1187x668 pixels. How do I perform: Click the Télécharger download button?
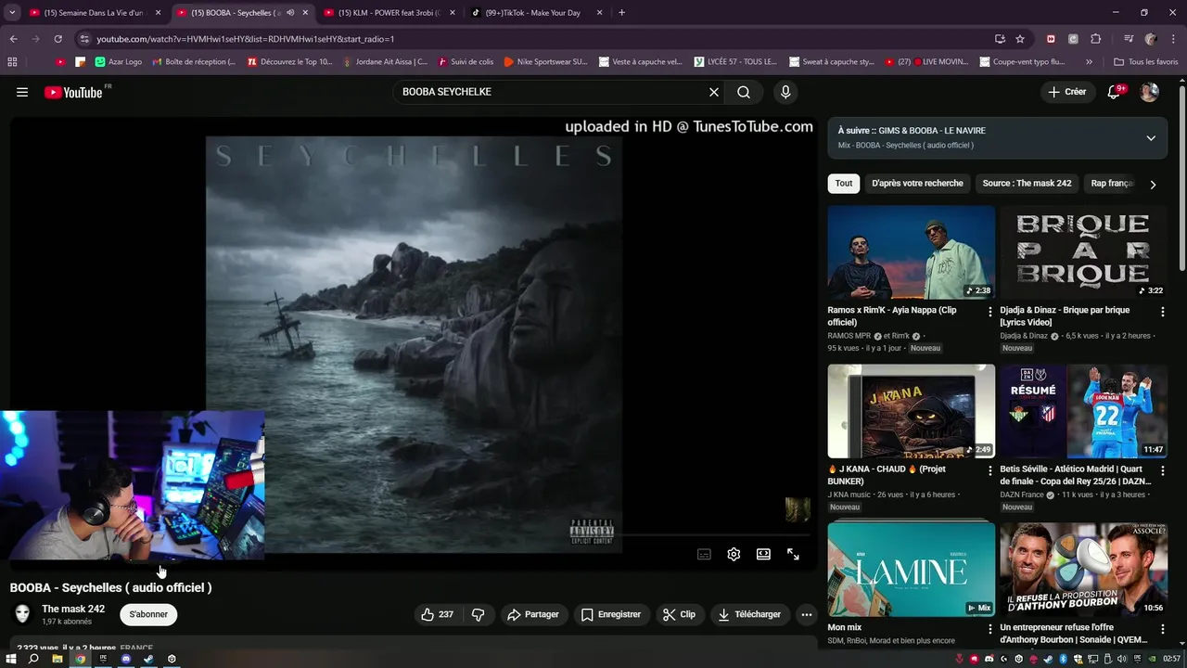749,614
